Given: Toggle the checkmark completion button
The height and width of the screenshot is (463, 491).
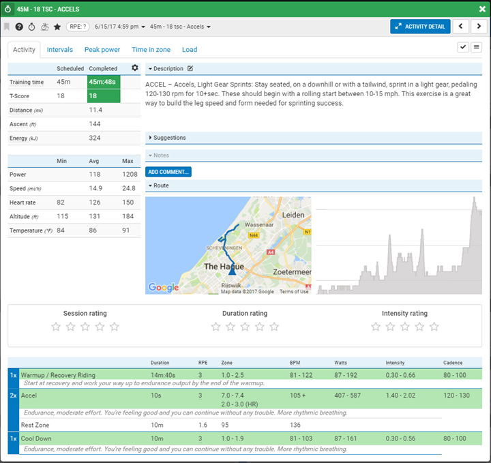Looking at the screenshot, I should coord(463,47).
